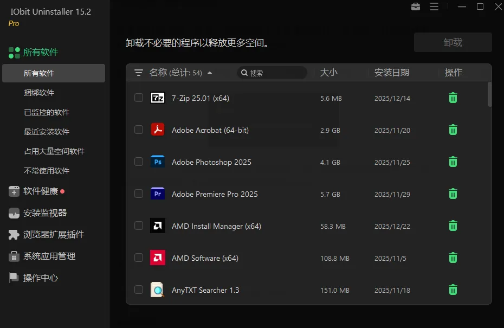Sort by 安装日期 column header
504x328 pixels.
[392, 73]
